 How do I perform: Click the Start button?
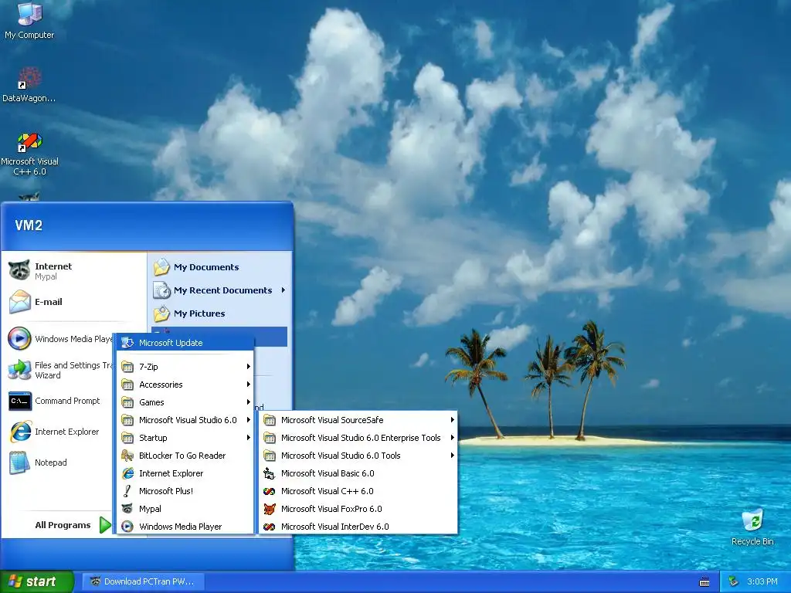(x=36, y=581)
